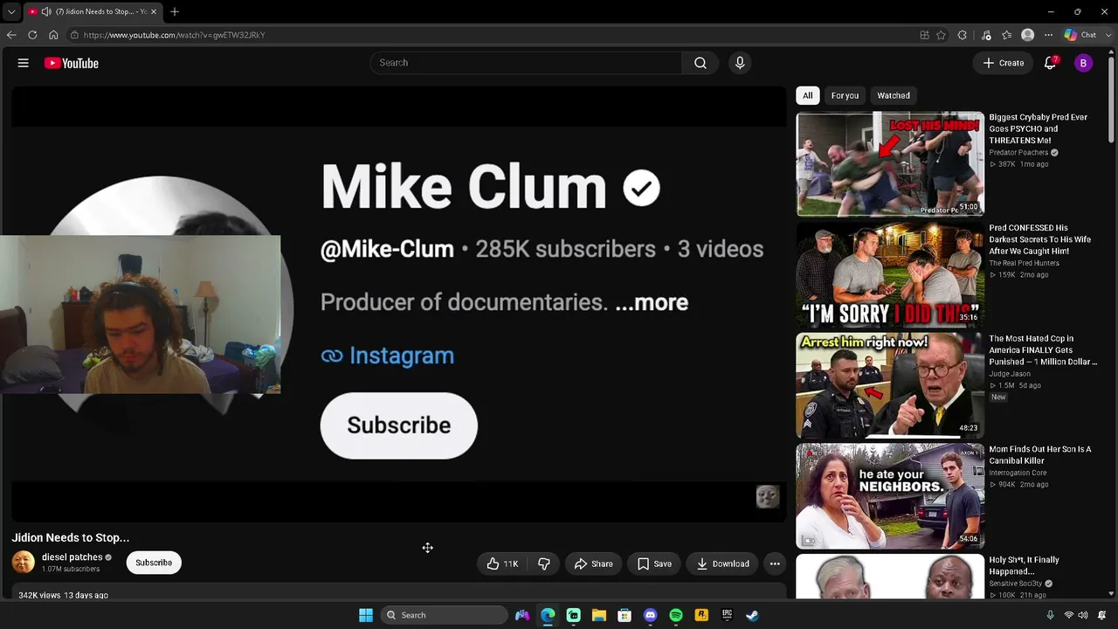
Task: Open taskbar volume control
Action: (1084, 615)
